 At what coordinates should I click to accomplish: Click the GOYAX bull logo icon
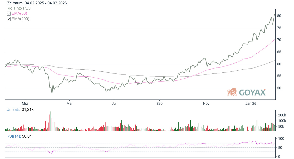coord(232,92)
